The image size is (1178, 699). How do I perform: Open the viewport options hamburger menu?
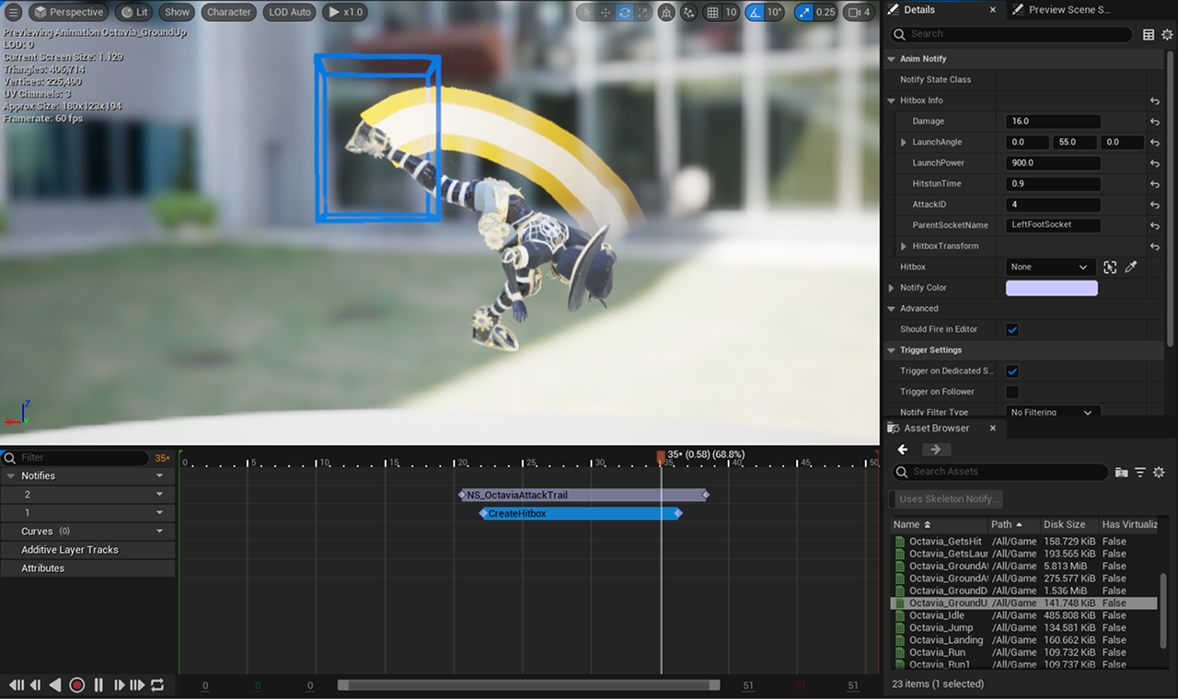[x=14, y=12]
